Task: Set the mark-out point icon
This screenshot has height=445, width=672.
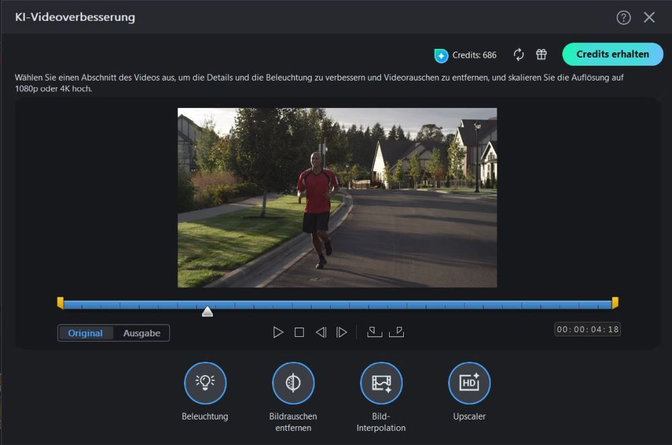Action: click(396, 332)
